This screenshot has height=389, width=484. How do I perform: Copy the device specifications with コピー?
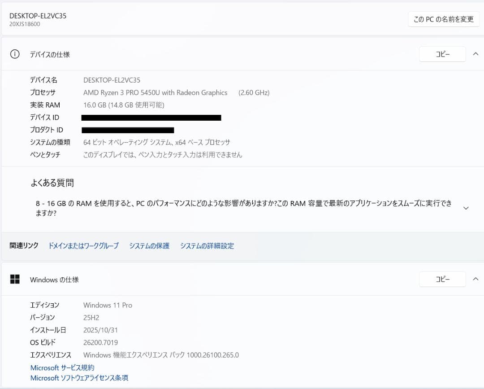[x=442, y=54]
